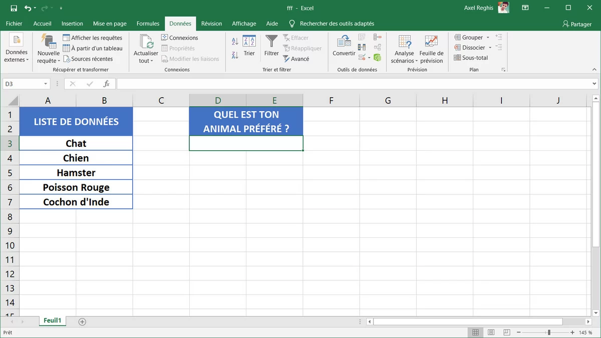This screenshot has width=601, height=338.
Task: Adjust the zoom slider at bottom right
Action: point(549,331)
